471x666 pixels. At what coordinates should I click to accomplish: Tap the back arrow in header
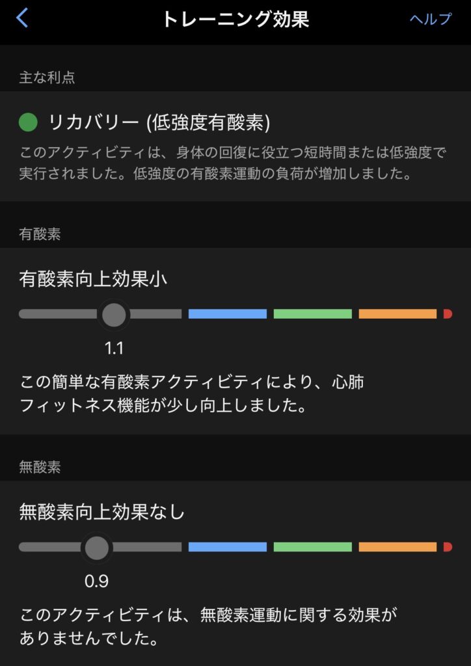coord(22,18)
